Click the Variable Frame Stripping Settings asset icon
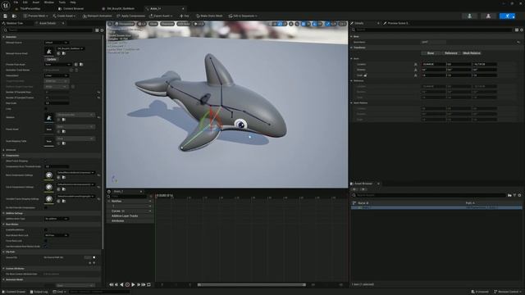Screen dimensions: 525x295 click(49, 199)
